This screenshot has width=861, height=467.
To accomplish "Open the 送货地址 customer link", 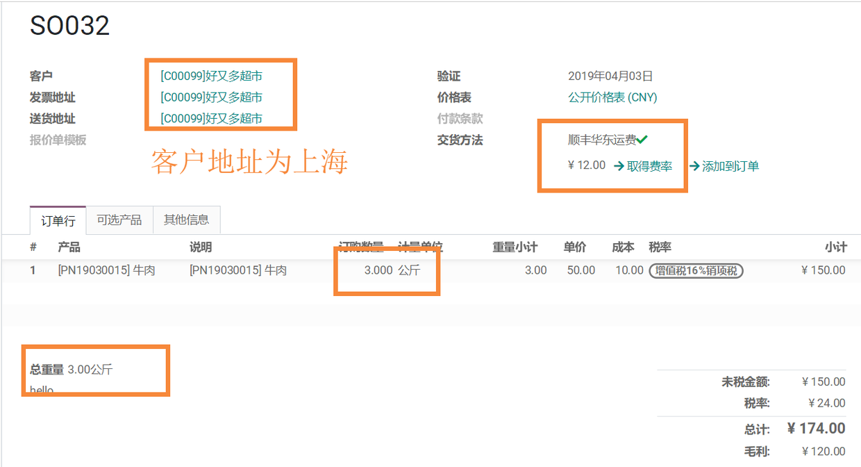I will tap(211, 119).
